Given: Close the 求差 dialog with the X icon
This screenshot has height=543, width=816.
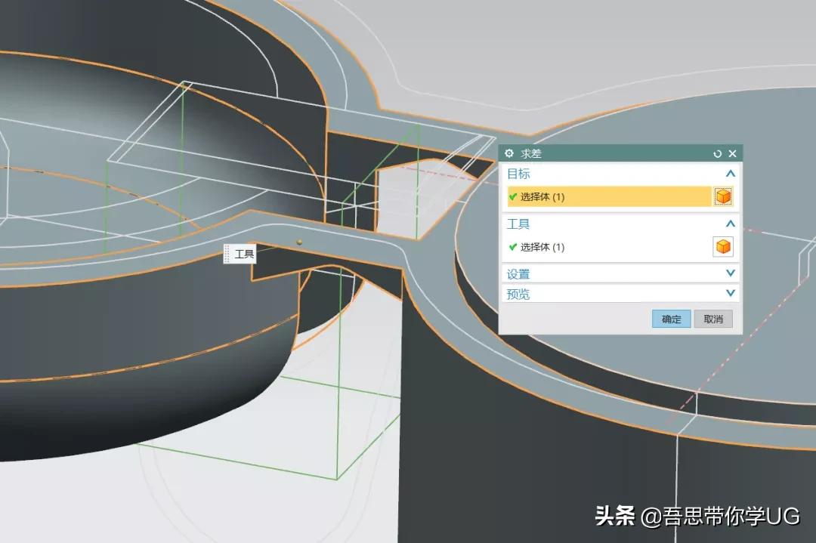Looking at the screenshot, I should pos(731,153).
